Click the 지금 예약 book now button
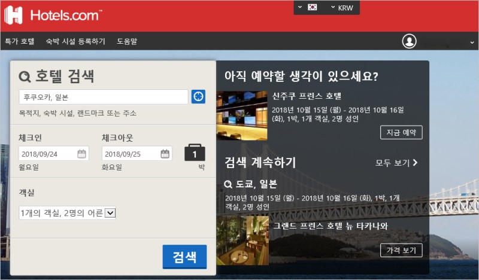Screen dimensions: 479x280 401,132
